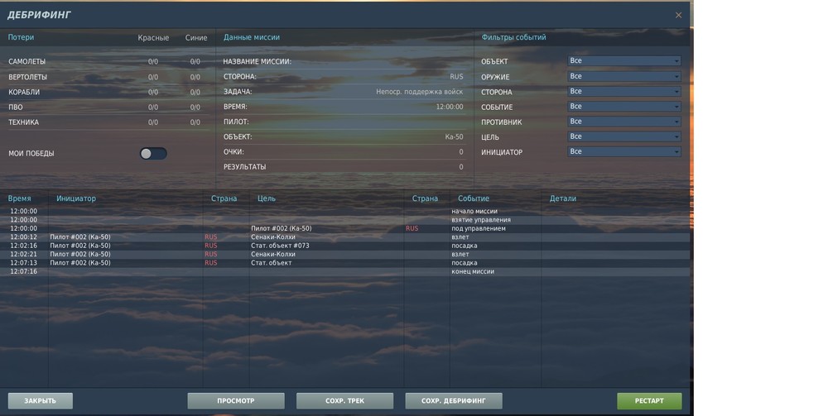The image size is (828, 416).
Task: Select the 12:00:12 event row
Action: 344,237
